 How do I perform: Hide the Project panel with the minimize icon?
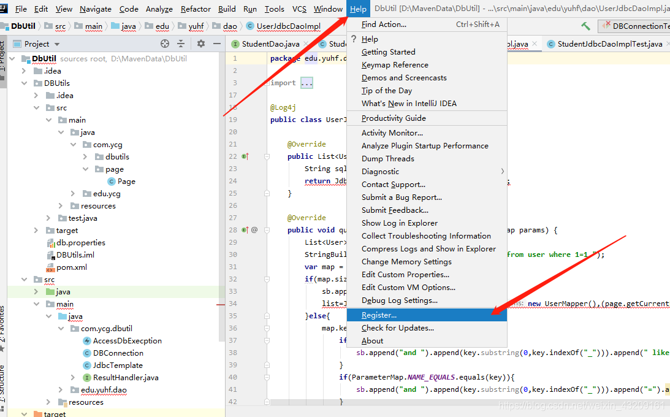tap(217, 44)
